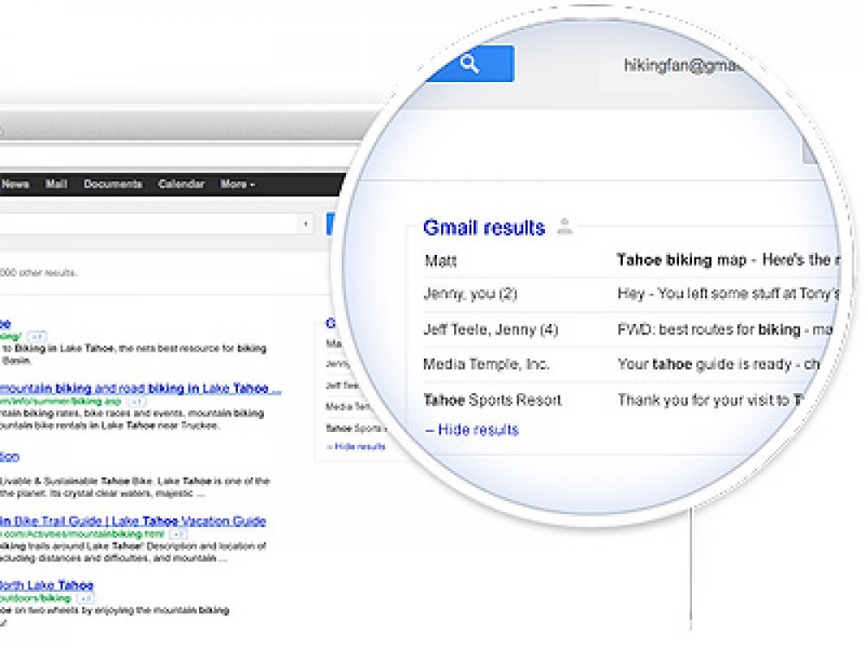Click the 'other results' count text

pos(38,273)
